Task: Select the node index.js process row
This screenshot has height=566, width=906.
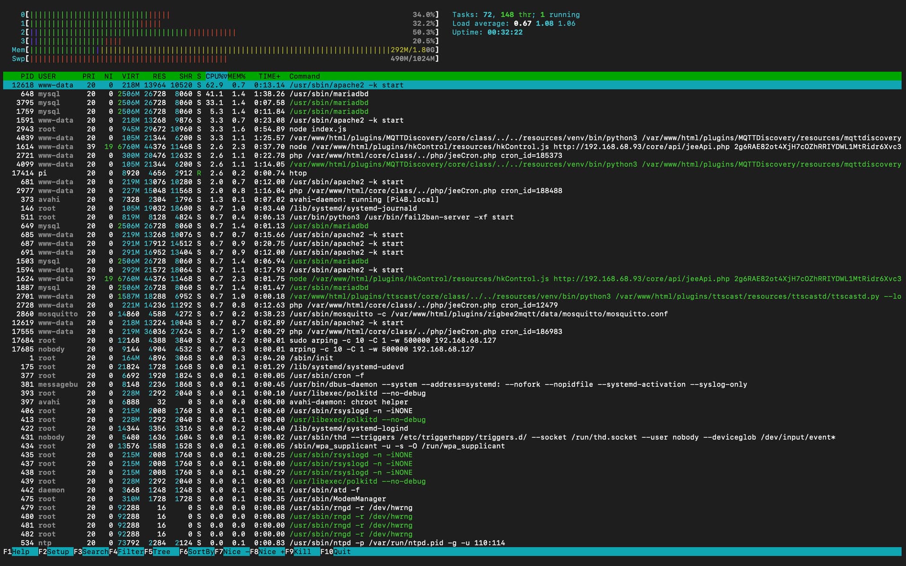Action: click(318, 129)
